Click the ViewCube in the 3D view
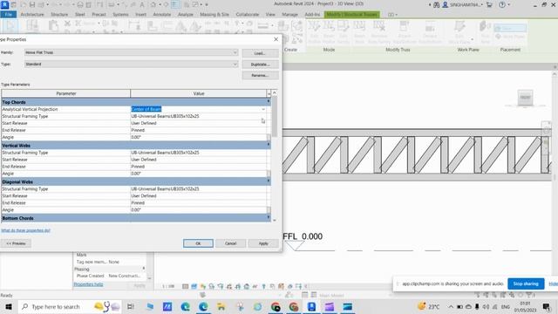This screenshot has width=558, height=314. point(525,97)
